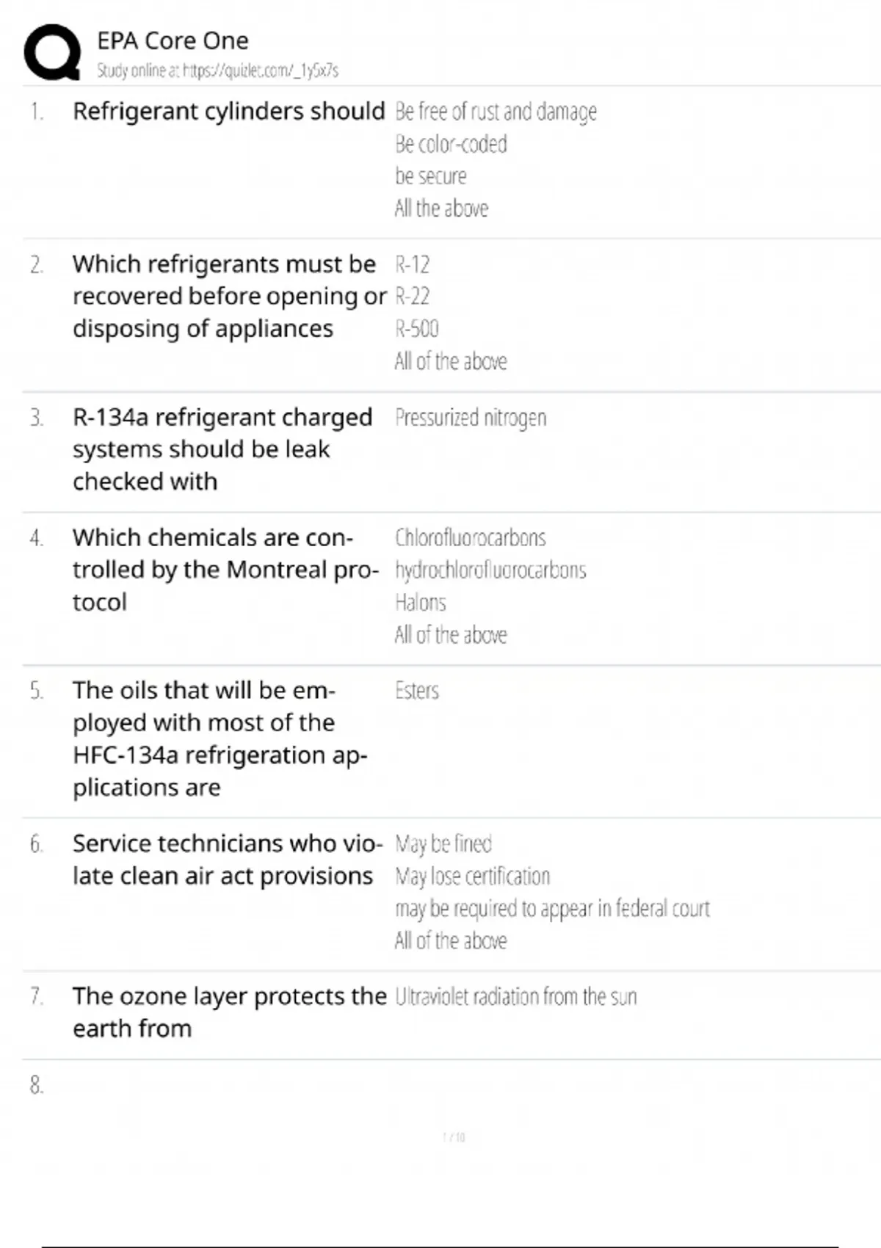Select the ozone layer question text
881x1248 pixels.
pyautogui.click(x=229, y=1012)
